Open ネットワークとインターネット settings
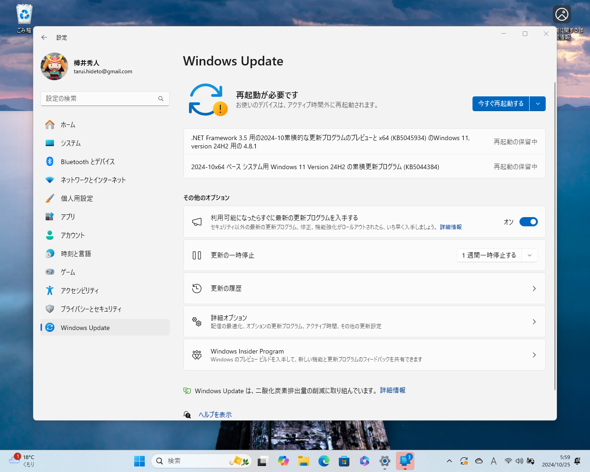The height and width of the screenshot is (472, 590). coord(105,180)
